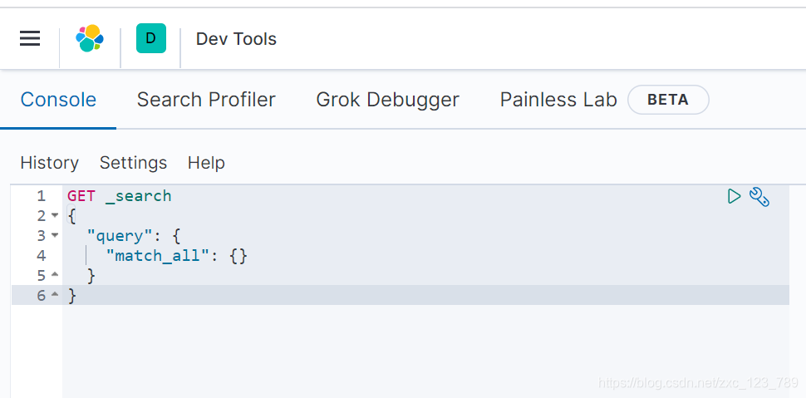
Task: Open the wrench request options icon
Action: tap(759, 196)
